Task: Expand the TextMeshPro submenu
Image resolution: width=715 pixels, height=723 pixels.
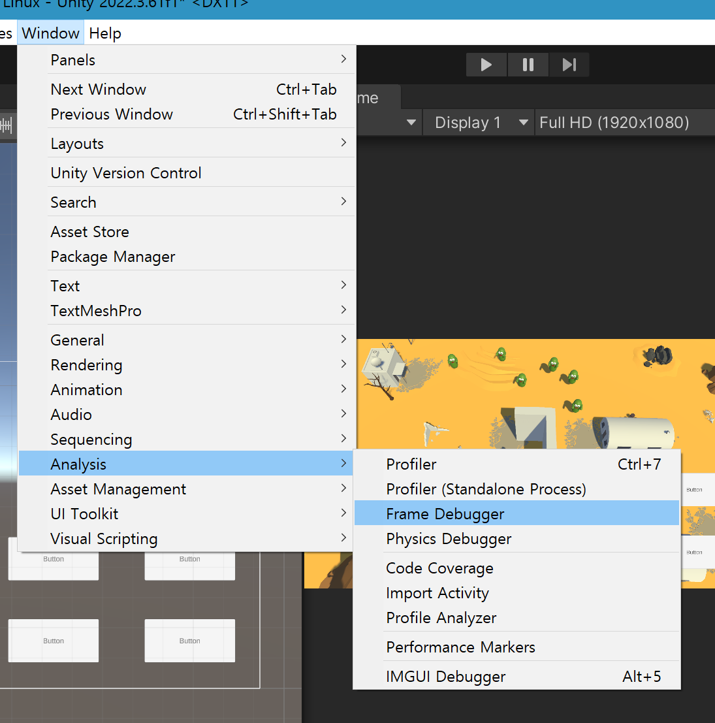Action: pyautogui.click(x=187, y=311)
